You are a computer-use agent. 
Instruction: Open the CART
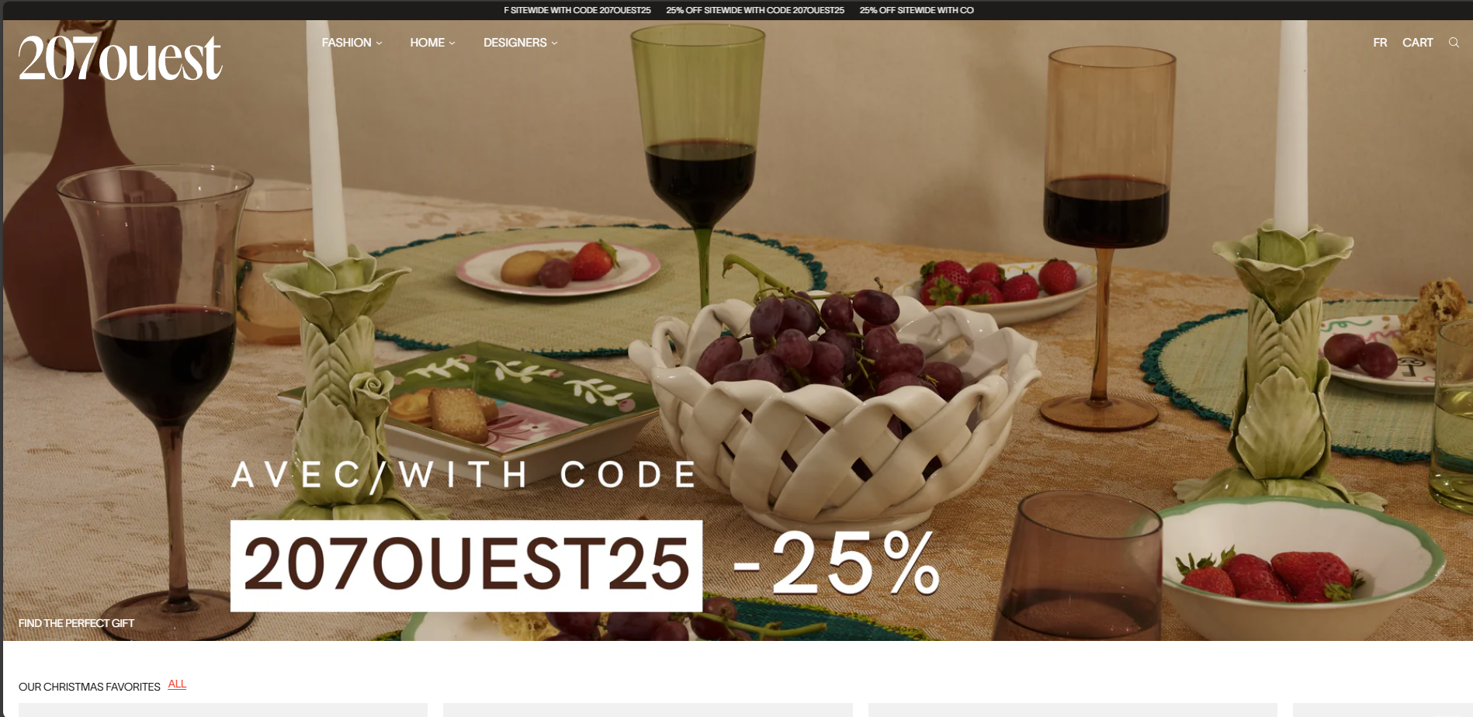1417,43
